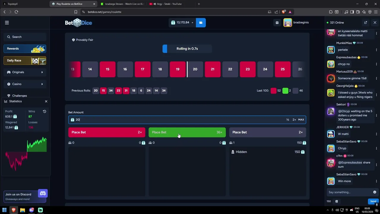This screenshot has width=380, height=214.
Task: Pop out the chat panel
Action: (365, 23)
